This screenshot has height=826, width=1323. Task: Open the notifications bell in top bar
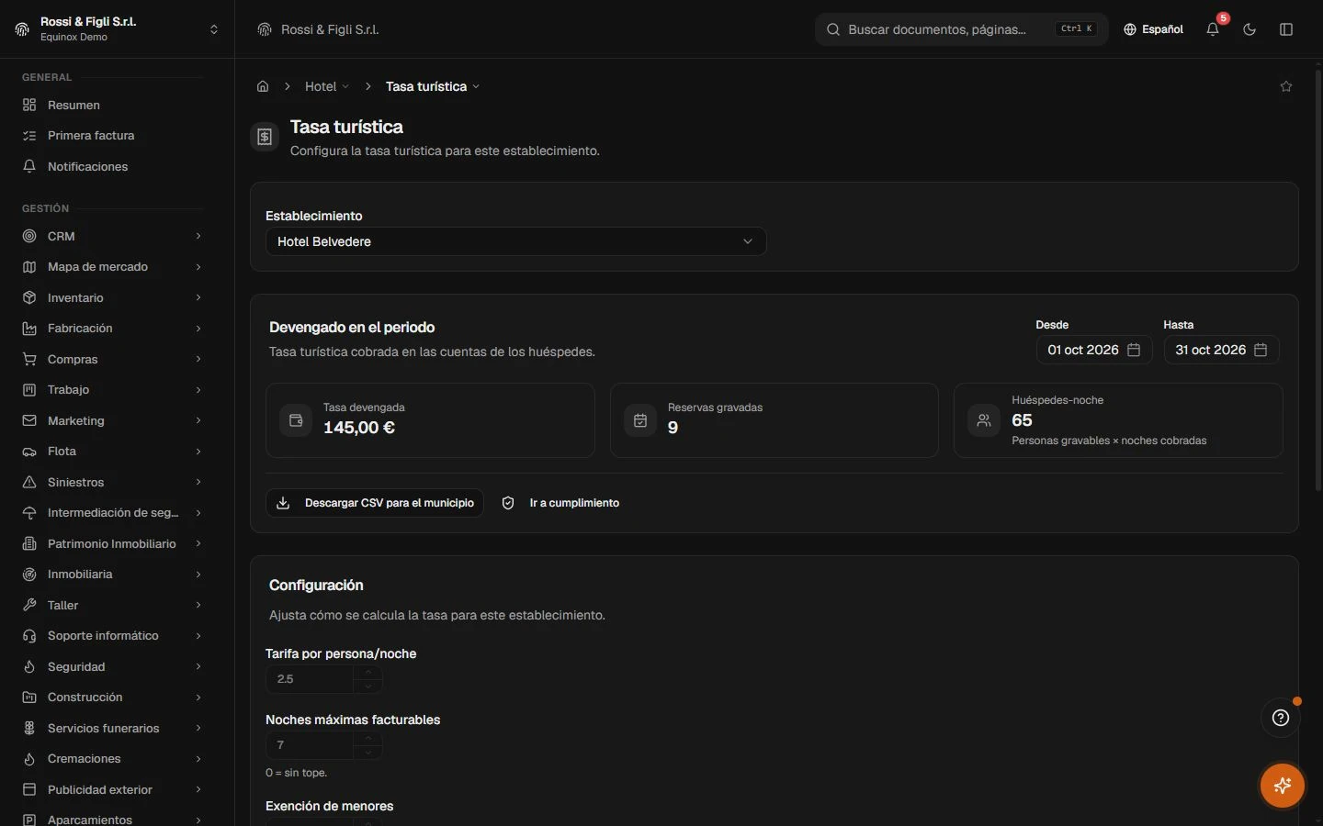[x=1213, y=29]
